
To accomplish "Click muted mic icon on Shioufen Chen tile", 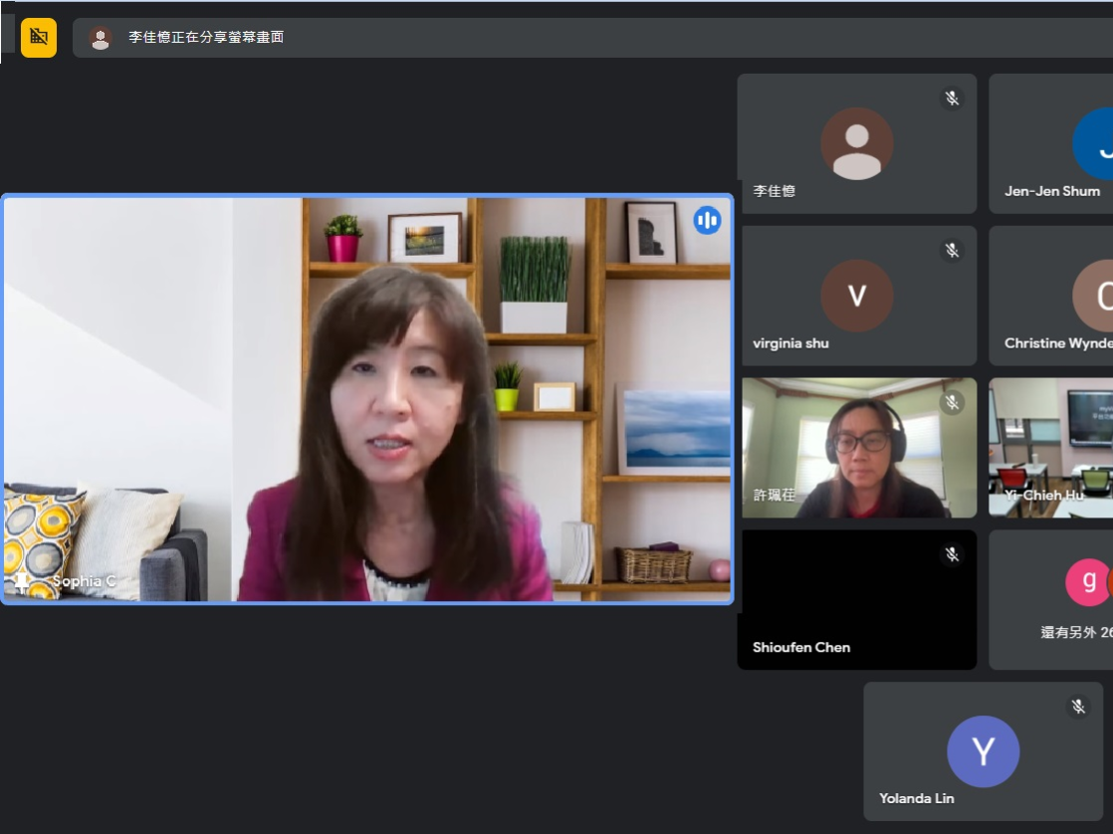I will click(x=952, y=554).
